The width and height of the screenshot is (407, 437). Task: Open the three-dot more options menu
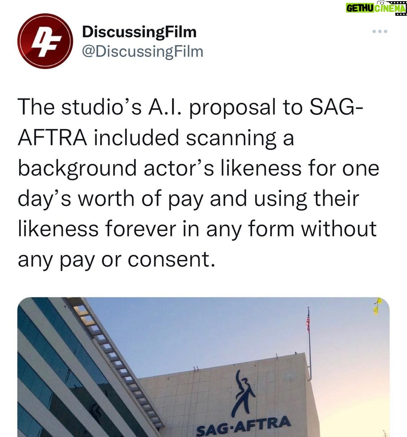[x=379, y=31]
